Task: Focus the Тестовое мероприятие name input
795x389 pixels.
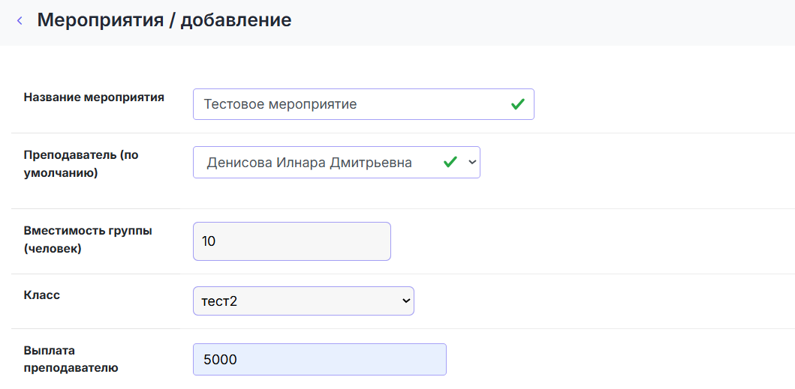Action: [x=363, y=104]
